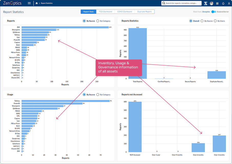
Task: Switch to the TCO Dashboard tab
Action: point(106,12)
